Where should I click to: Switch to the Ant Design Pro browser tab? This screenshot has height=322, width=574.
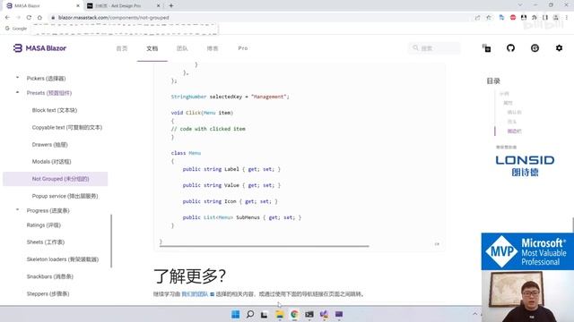tap(124, 6)
